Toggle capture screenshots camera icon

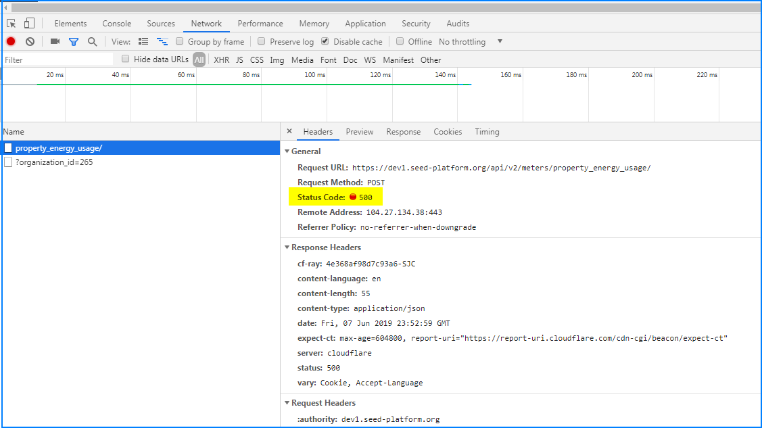[55, 42]
